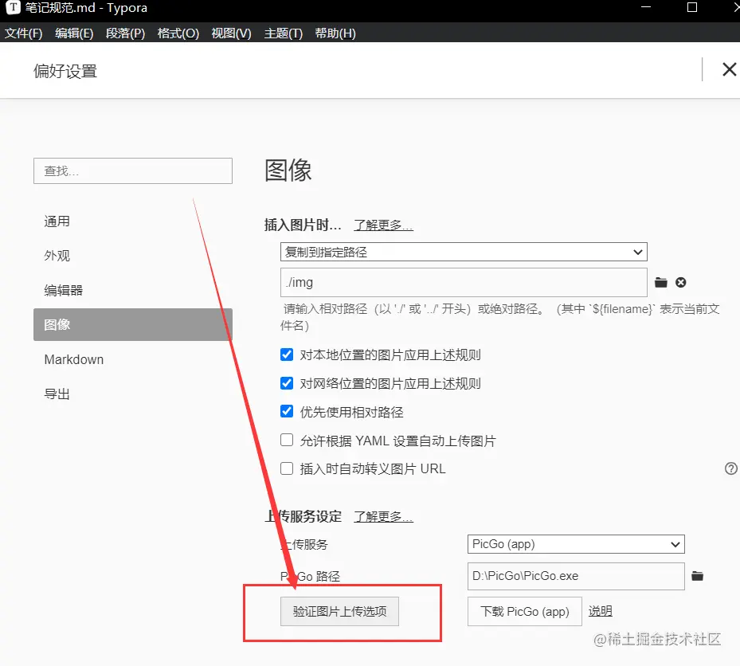Click the 验证图片上传选项 button
The height and width of the screenshot is (666, 740).
pos(339,611)
